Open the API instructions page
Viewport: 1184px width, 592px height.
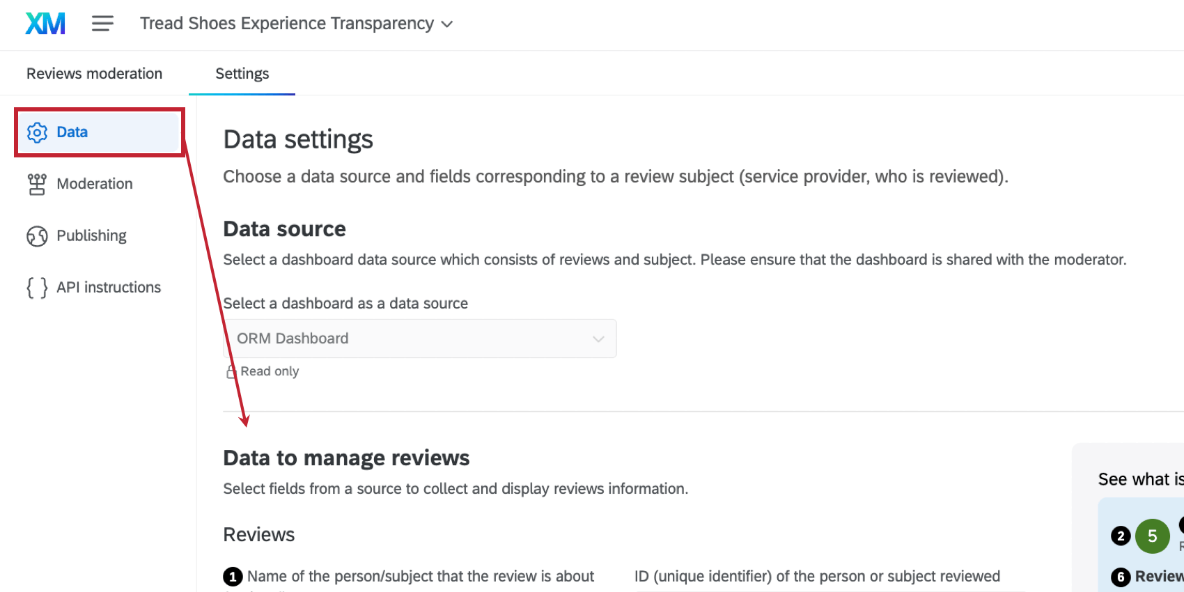click(x=109, y=288)
